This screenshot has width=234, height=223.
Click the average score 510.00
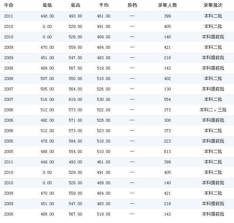[104, 152]
